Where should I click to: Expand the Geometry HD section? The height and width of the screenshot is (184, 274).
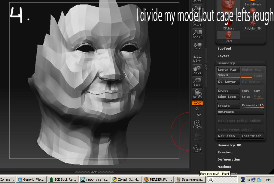tap(230, 145)
